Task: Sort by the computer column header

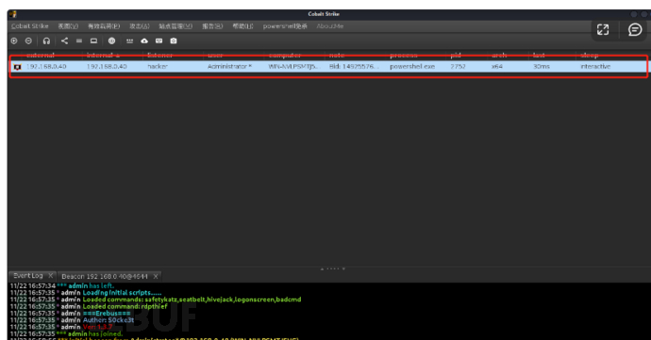Action: 285,56
